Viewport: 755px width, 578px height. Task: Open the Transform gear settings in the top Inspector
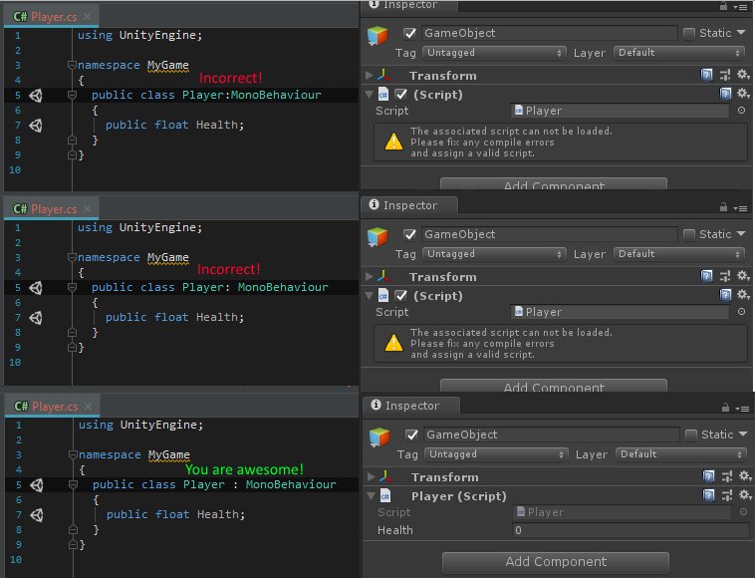[x=743, y=74]
